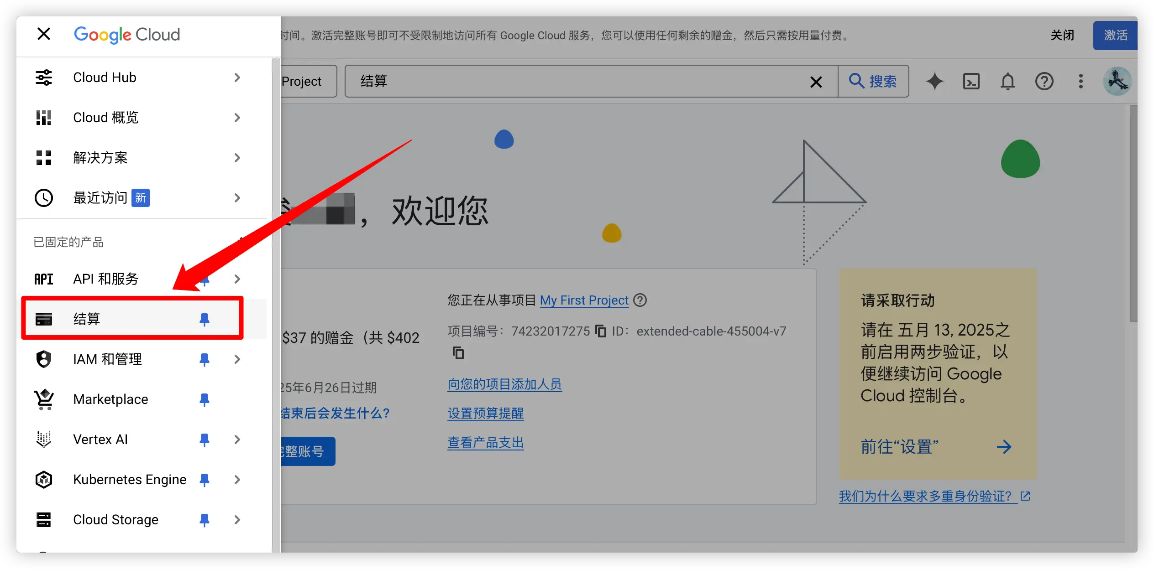Unpin Cloud Storage product

click(205, 520)
